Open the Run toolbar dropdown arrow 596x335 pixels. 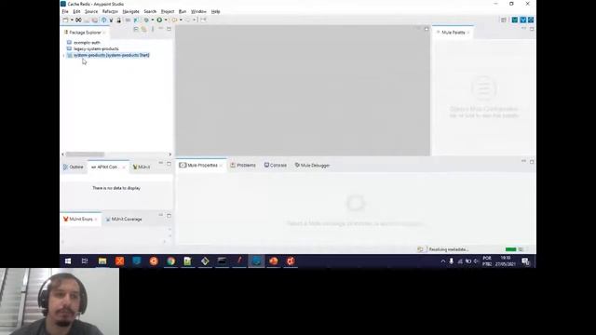[x=166, y=20]
